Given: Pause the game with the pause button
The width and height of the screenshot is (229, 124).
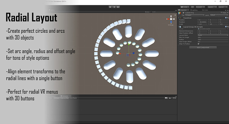Looking at the screenshot, I should pos(114,7).
